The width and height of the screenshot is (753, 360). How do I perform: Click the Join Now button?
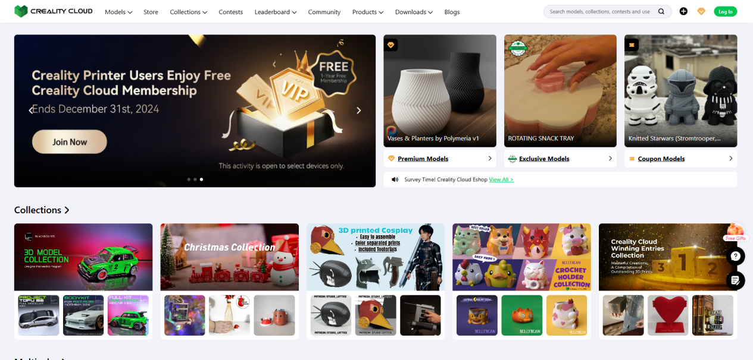(x=70, y=142)
